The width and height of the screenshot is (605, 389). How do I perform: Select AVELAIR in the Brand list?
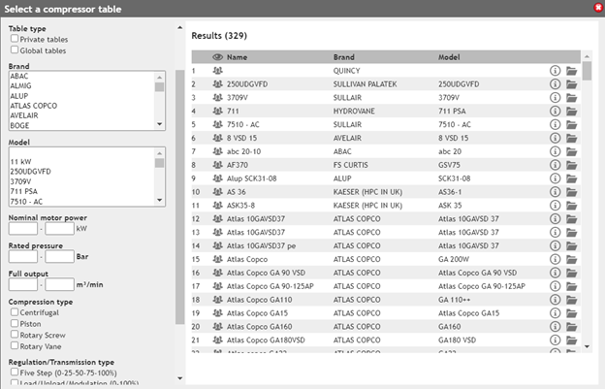pos(24,115)
